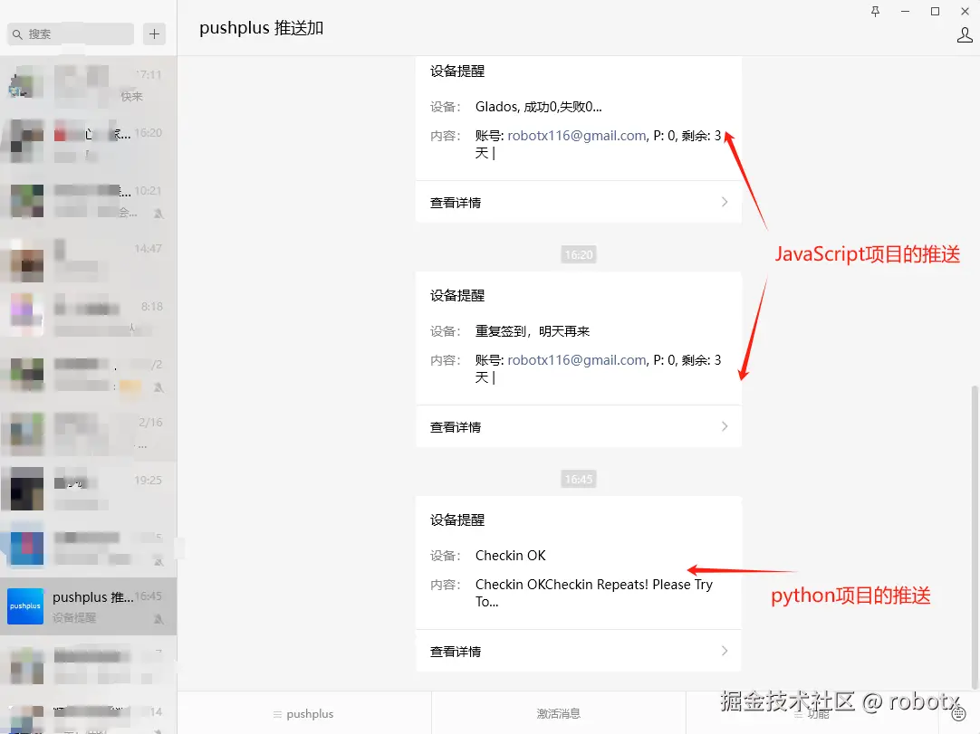Click the 16:45 time label in the chat
This screenshot has height=734, width=980.
(x=578, y=479)
